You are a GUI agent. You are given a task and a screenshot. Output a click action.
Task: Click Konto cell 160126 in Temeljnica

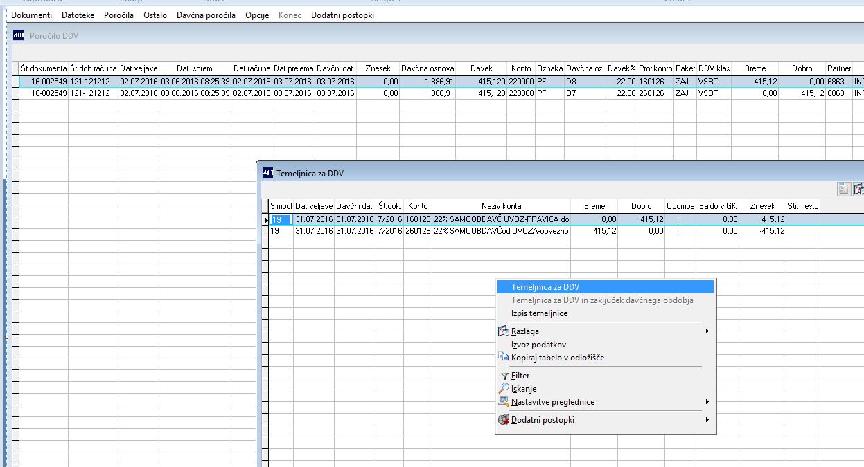(x=418, y=219)
